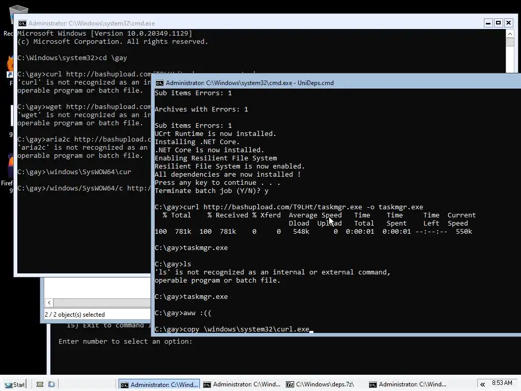Click the horizontal scrollbar track in the 7-Zip window
Image resolution: width=521 pixels, height=391 pixels.
[x=102, y=302]
